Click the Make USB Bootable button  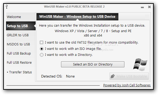[x=129, y=76]
